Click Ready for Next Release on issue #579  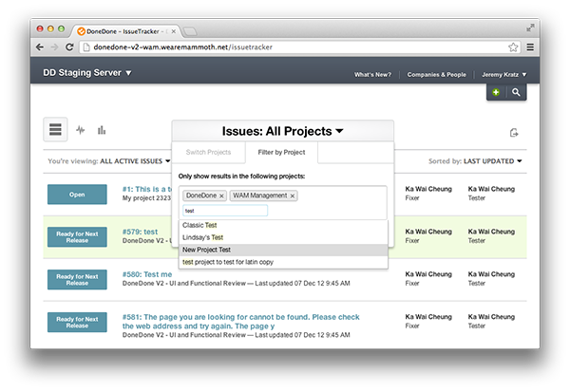(77, 237)
